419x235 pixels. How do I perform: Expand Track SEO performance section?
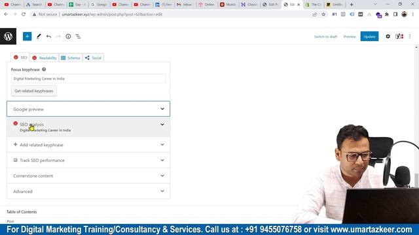tap(88, 160)
